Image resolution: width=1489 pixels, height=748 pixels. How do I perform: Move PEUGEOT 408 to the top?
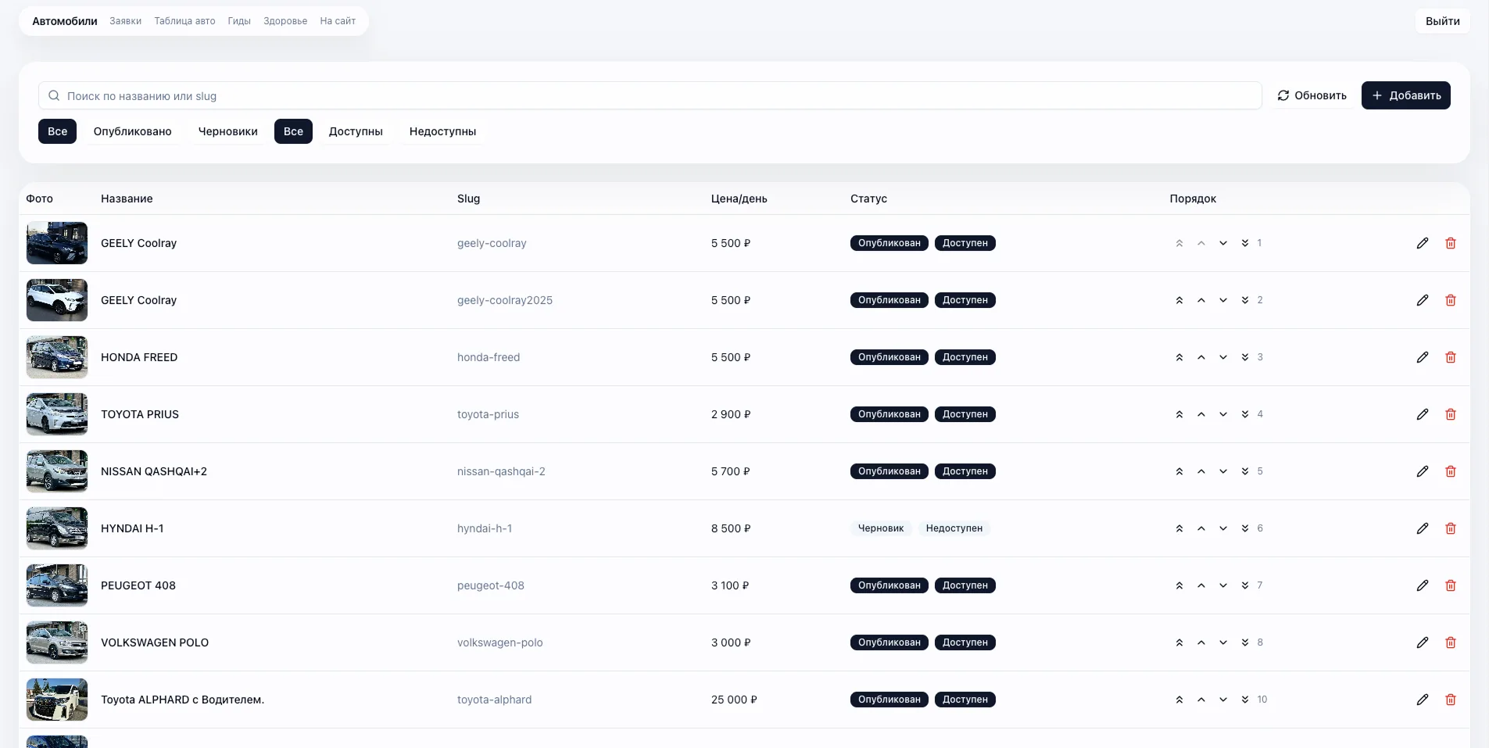coord(1179,585)
